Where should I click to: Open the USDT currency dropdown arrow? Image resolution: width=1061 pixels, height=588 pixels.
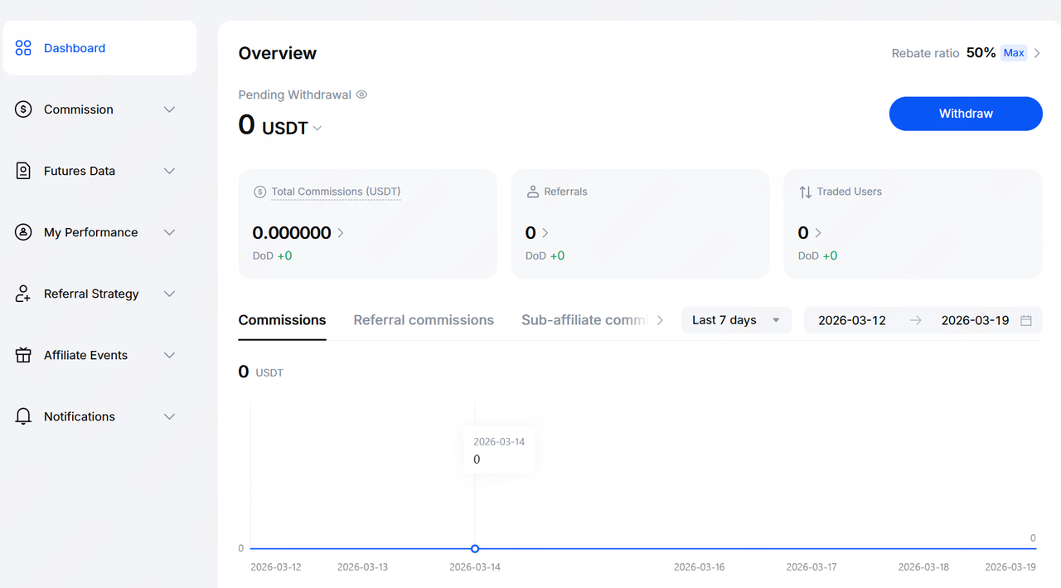pos(317,129)
